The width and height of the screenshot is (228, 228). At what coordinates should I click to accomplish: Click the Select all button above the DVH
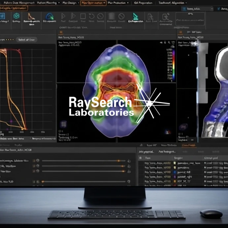pyautogui.click(x=26, y=40)
